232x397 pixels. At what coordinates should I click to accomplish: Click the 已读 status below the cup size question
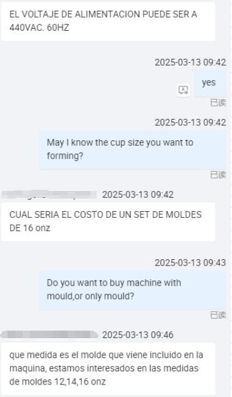(218, 175)
